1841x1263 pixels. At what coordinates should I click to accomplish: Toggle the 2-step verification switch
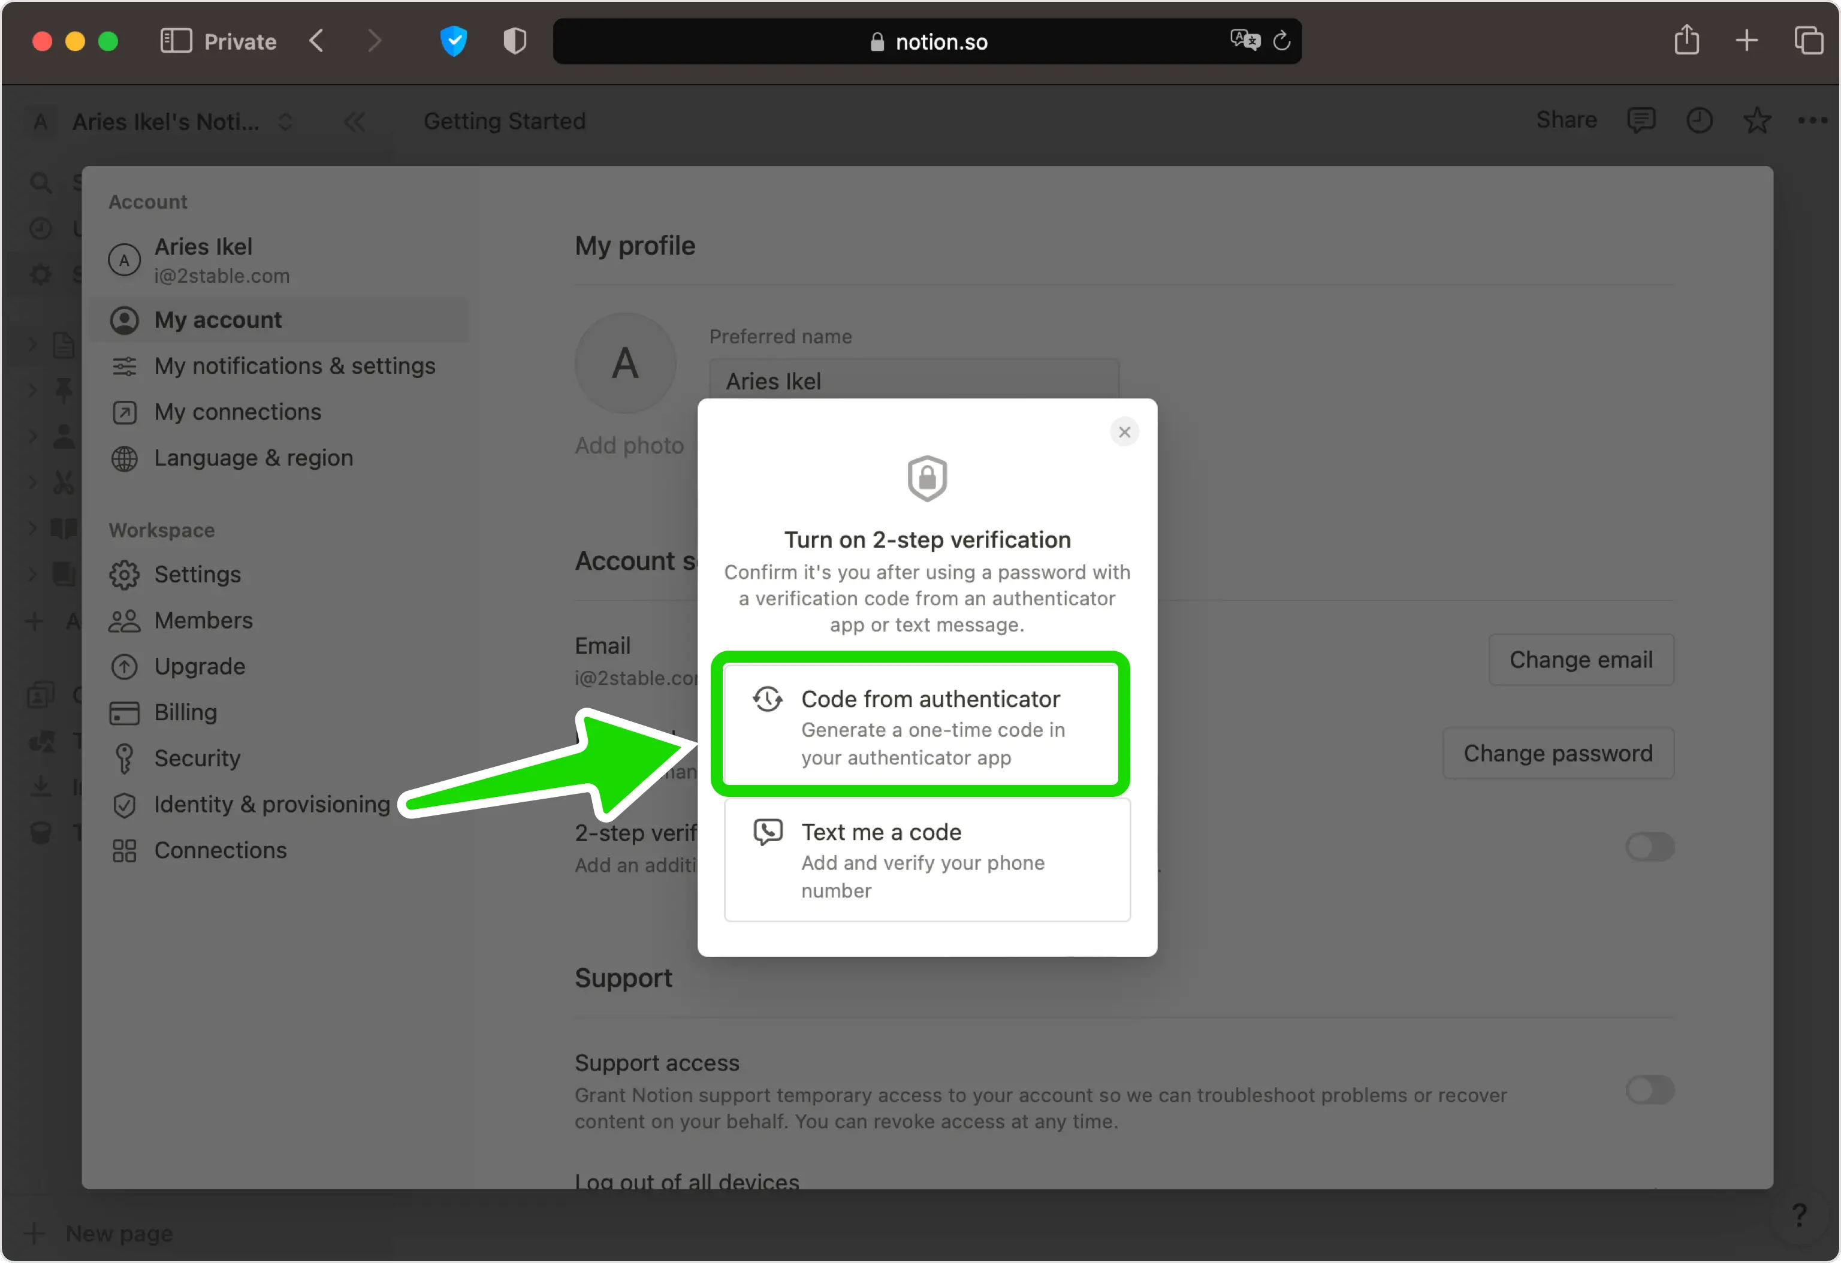[x=1649, y=847]
